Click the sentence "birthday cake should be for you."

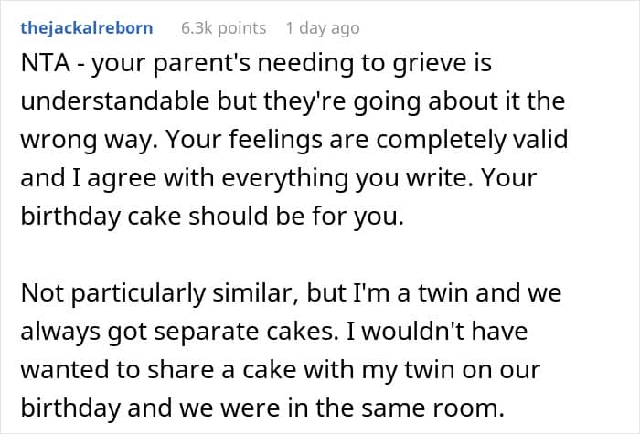(212, 216)
